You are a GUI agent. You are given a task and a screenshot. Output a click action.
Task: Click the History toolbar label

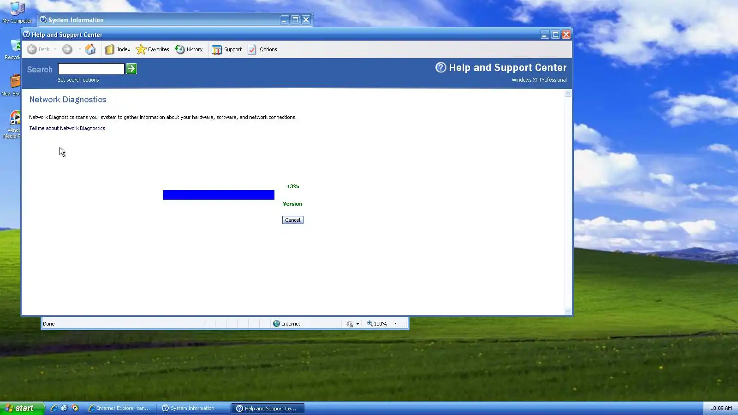coord(195,49)
